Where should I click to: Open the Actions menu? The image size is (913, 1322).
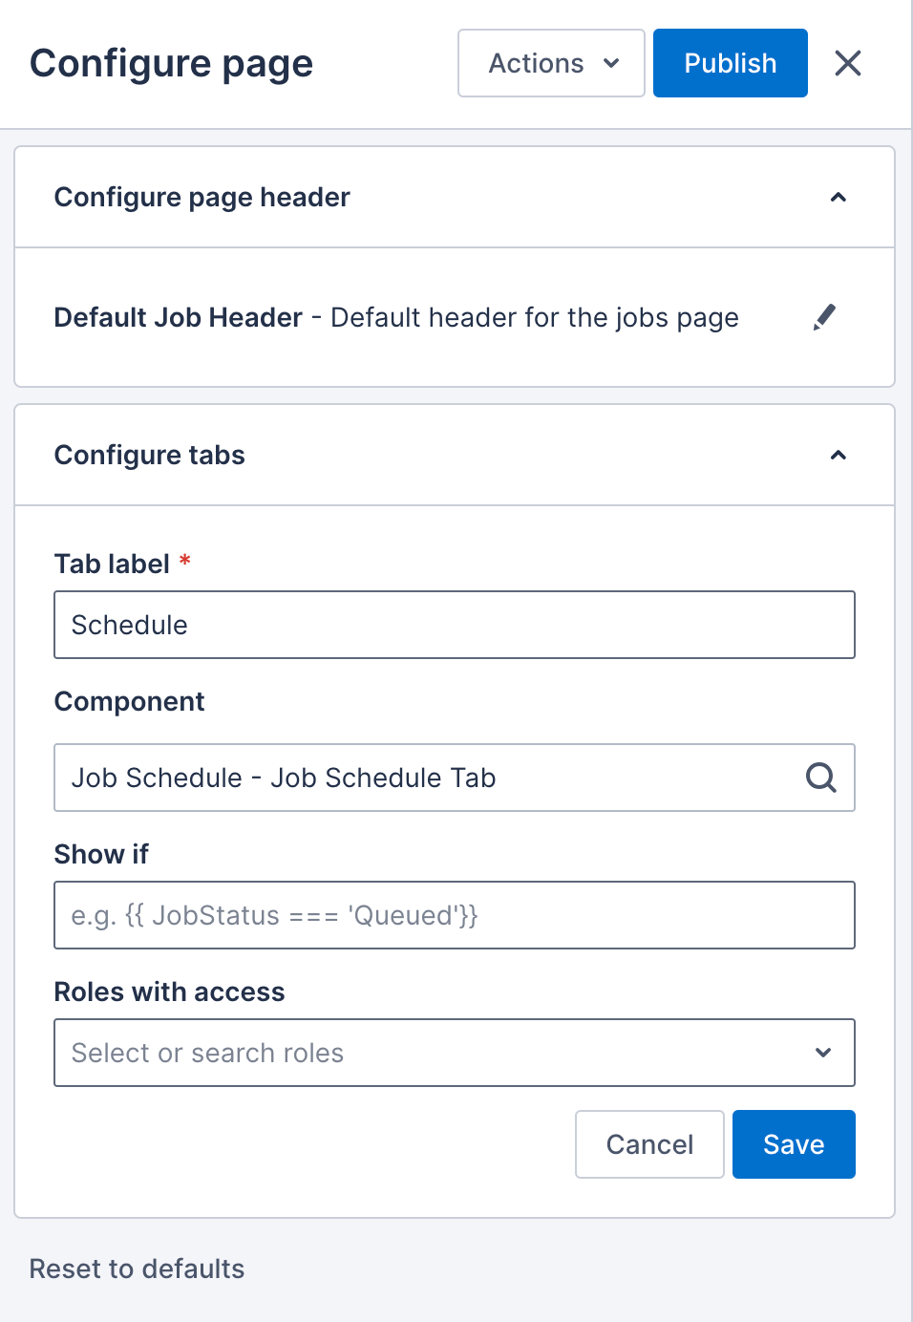pyautogui.click(x=550, y=63)
